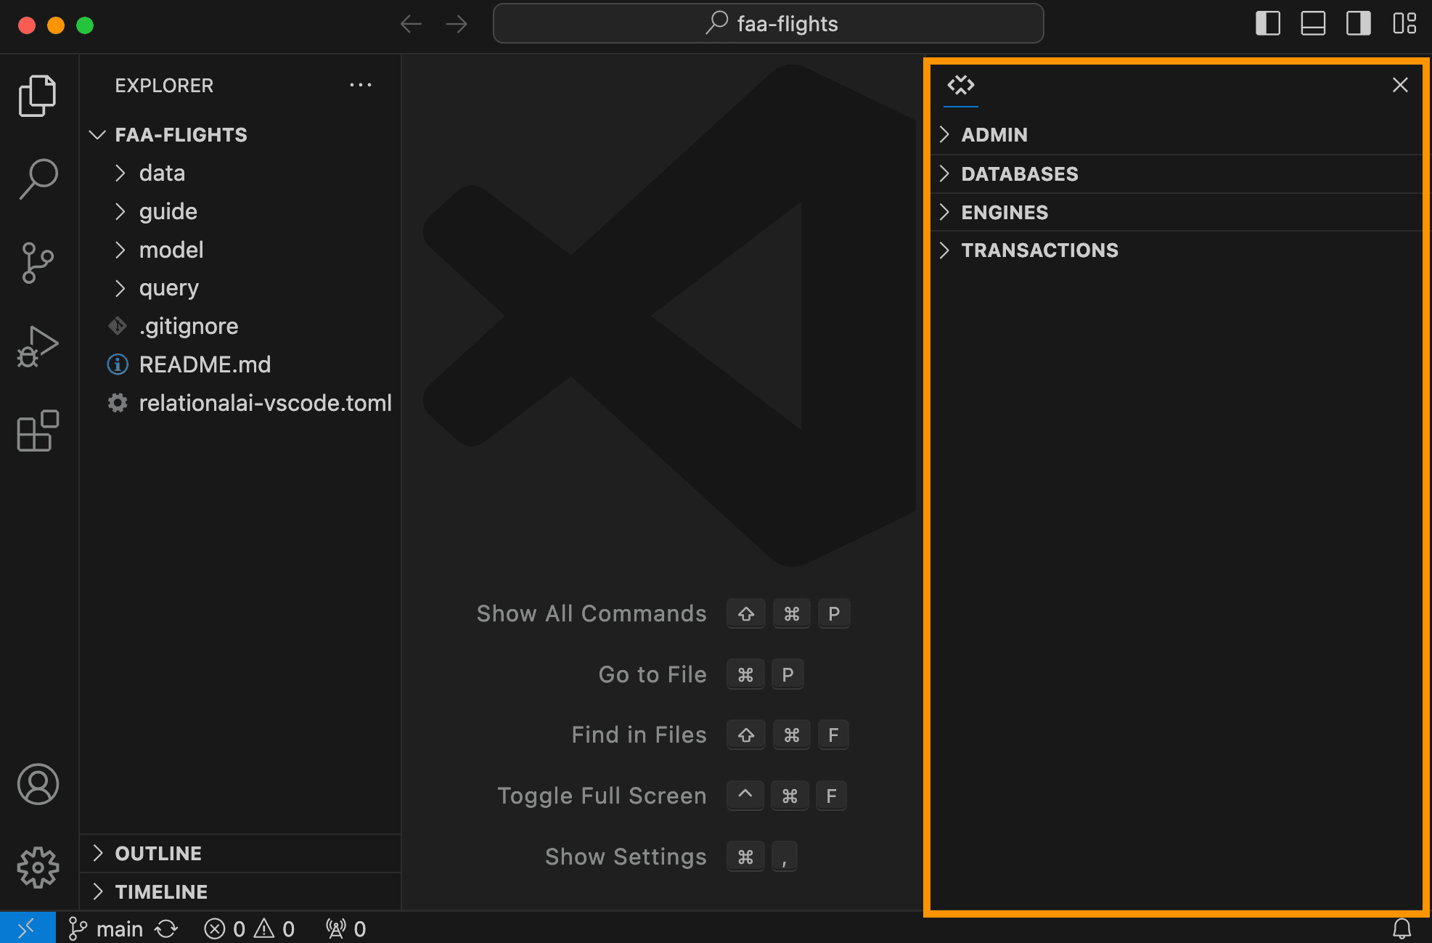Click the green macOS fullscreen button
This screenshot has height=943, width=1432.
point(85,25)
